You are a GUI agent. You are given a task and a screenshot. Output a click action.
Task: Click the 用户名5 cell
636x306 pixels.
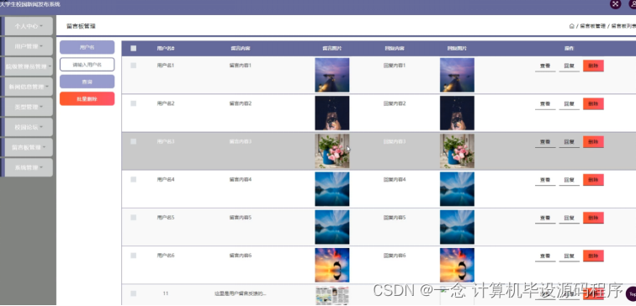[166, 218]
